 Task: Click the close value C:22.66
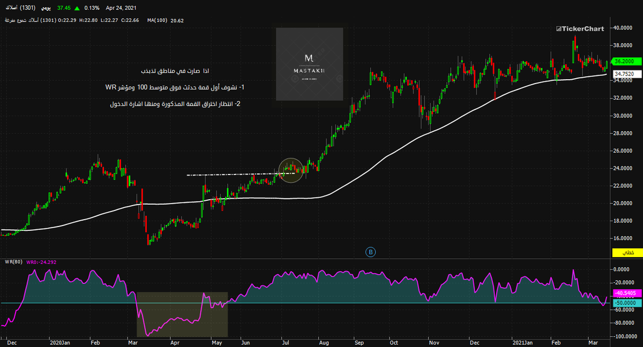(x=130, y=20)
